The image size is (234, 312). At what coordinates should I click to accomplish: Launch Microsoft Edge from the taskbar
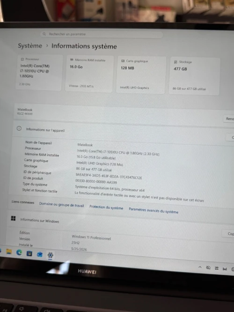(x=19, y=253)
